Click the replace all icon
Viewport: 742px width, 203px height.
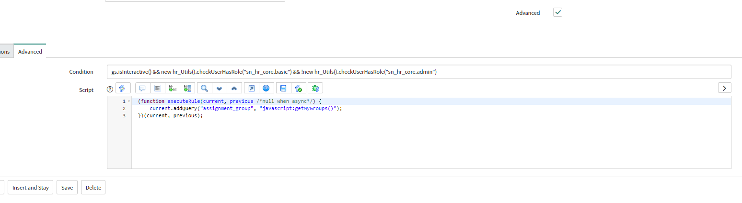point(187,88)
